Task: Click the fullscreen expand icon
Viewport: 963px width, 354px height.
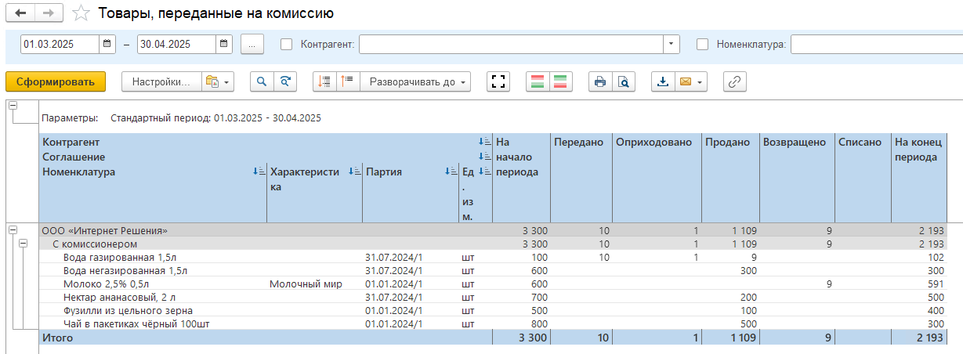Action: tap(498, 81)
